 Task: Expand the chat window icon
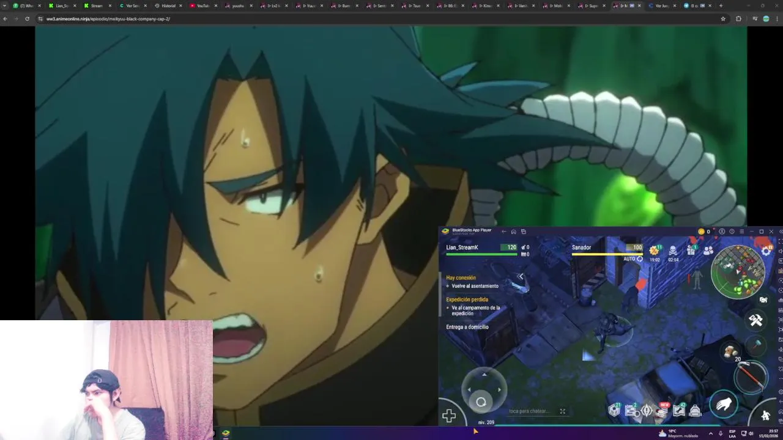[563, 411]
